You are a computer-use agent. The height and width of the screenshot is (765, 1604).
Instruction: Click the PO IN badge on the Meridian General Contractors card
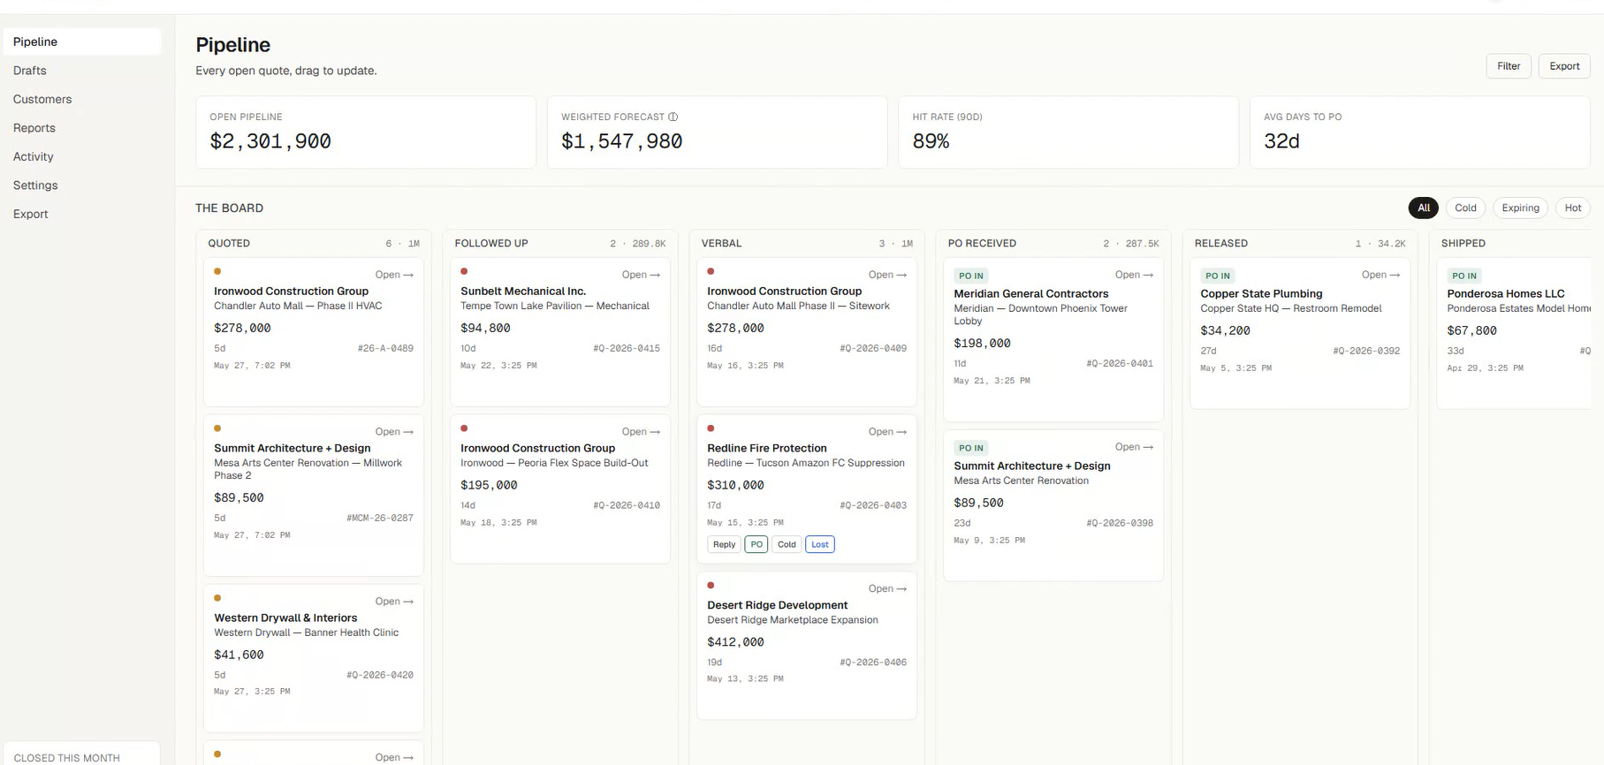[971, 276]
